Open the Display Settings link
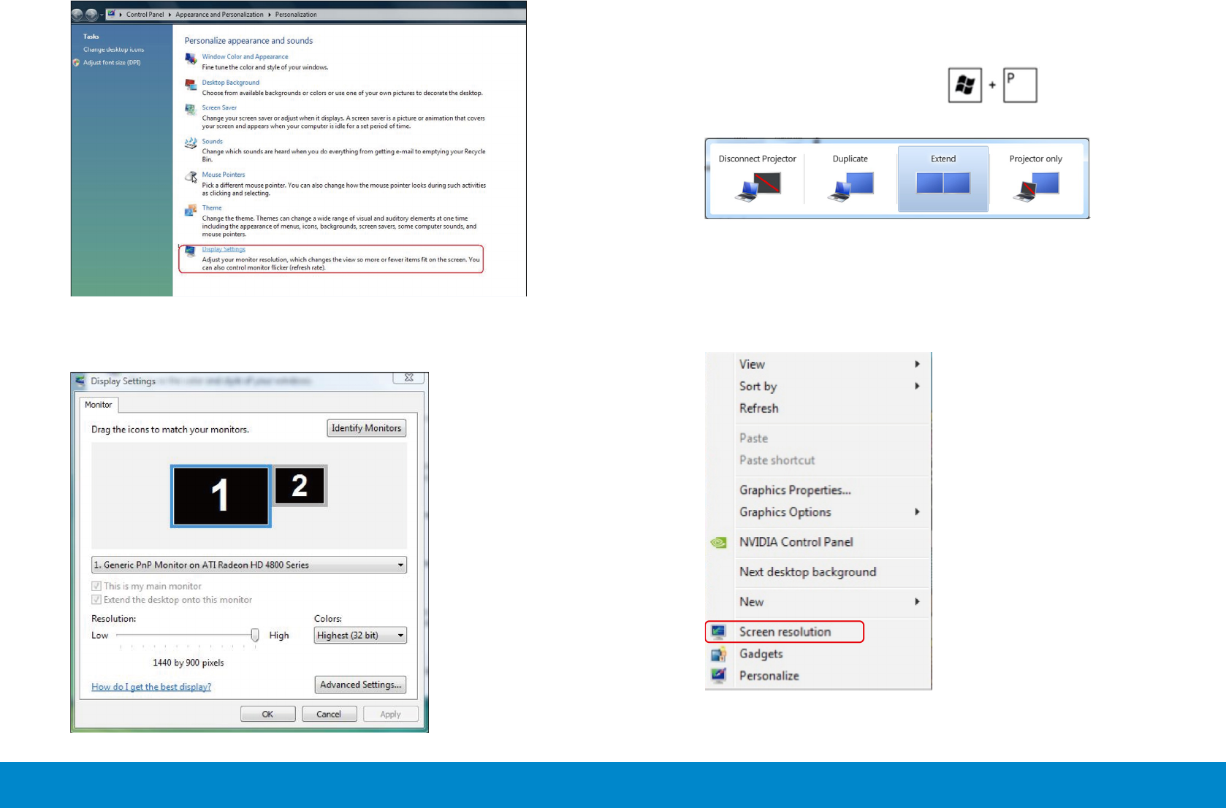Image resolution: width=1226 pixels, height=808 pixels. tap(224, 249)
